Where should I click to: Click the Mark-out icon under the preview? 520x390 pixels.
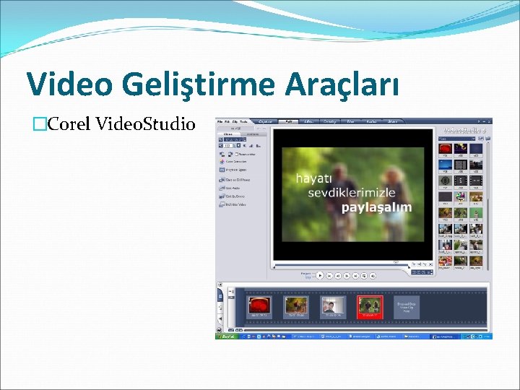(x=419, y=264)
